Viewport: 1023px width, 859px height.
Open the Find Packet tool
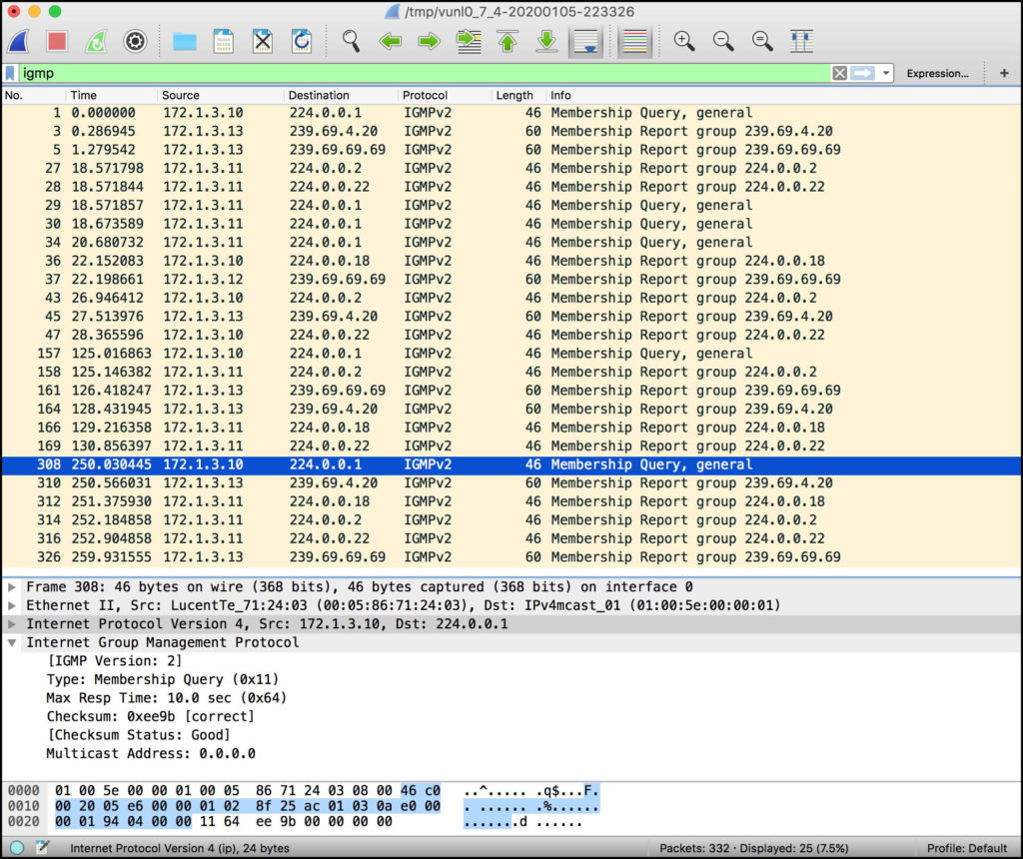pyautogui.click(x=350, y=41)
